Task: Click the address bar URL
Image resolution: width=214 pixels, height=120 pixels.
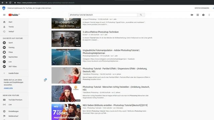Action: click(x=45, y=3)
